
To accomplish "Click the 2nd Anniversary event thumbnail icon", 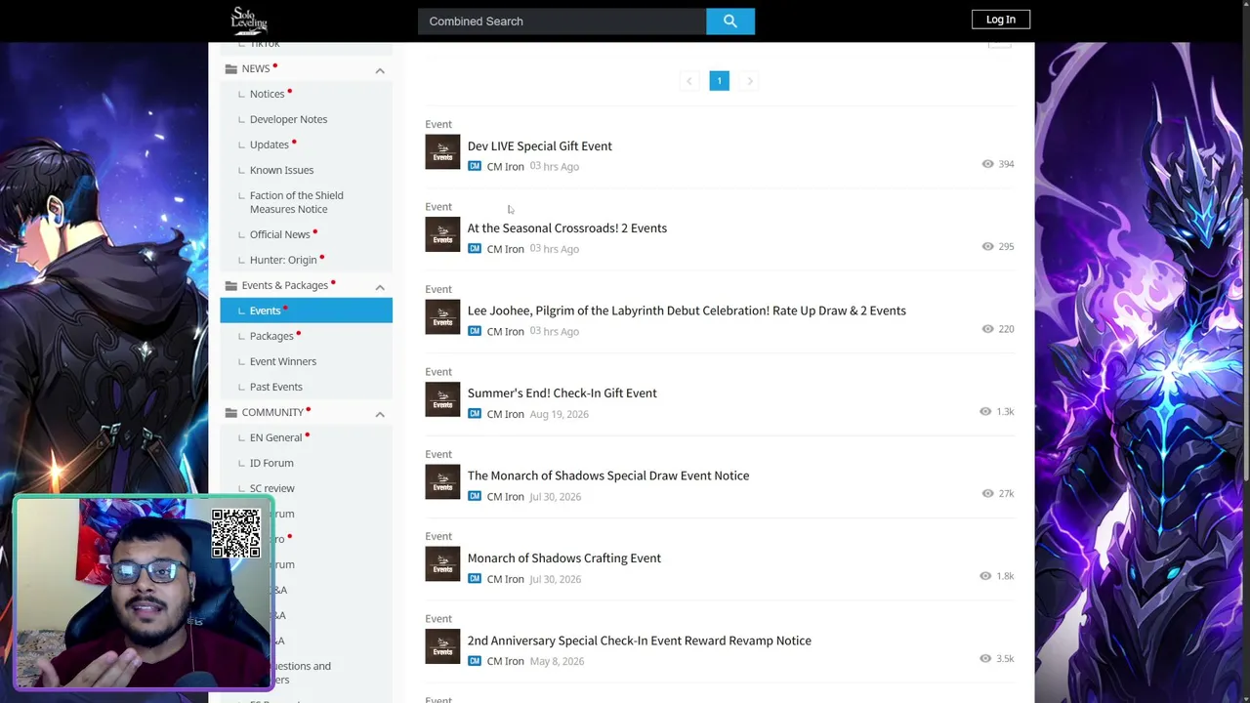I will [442, 647].
